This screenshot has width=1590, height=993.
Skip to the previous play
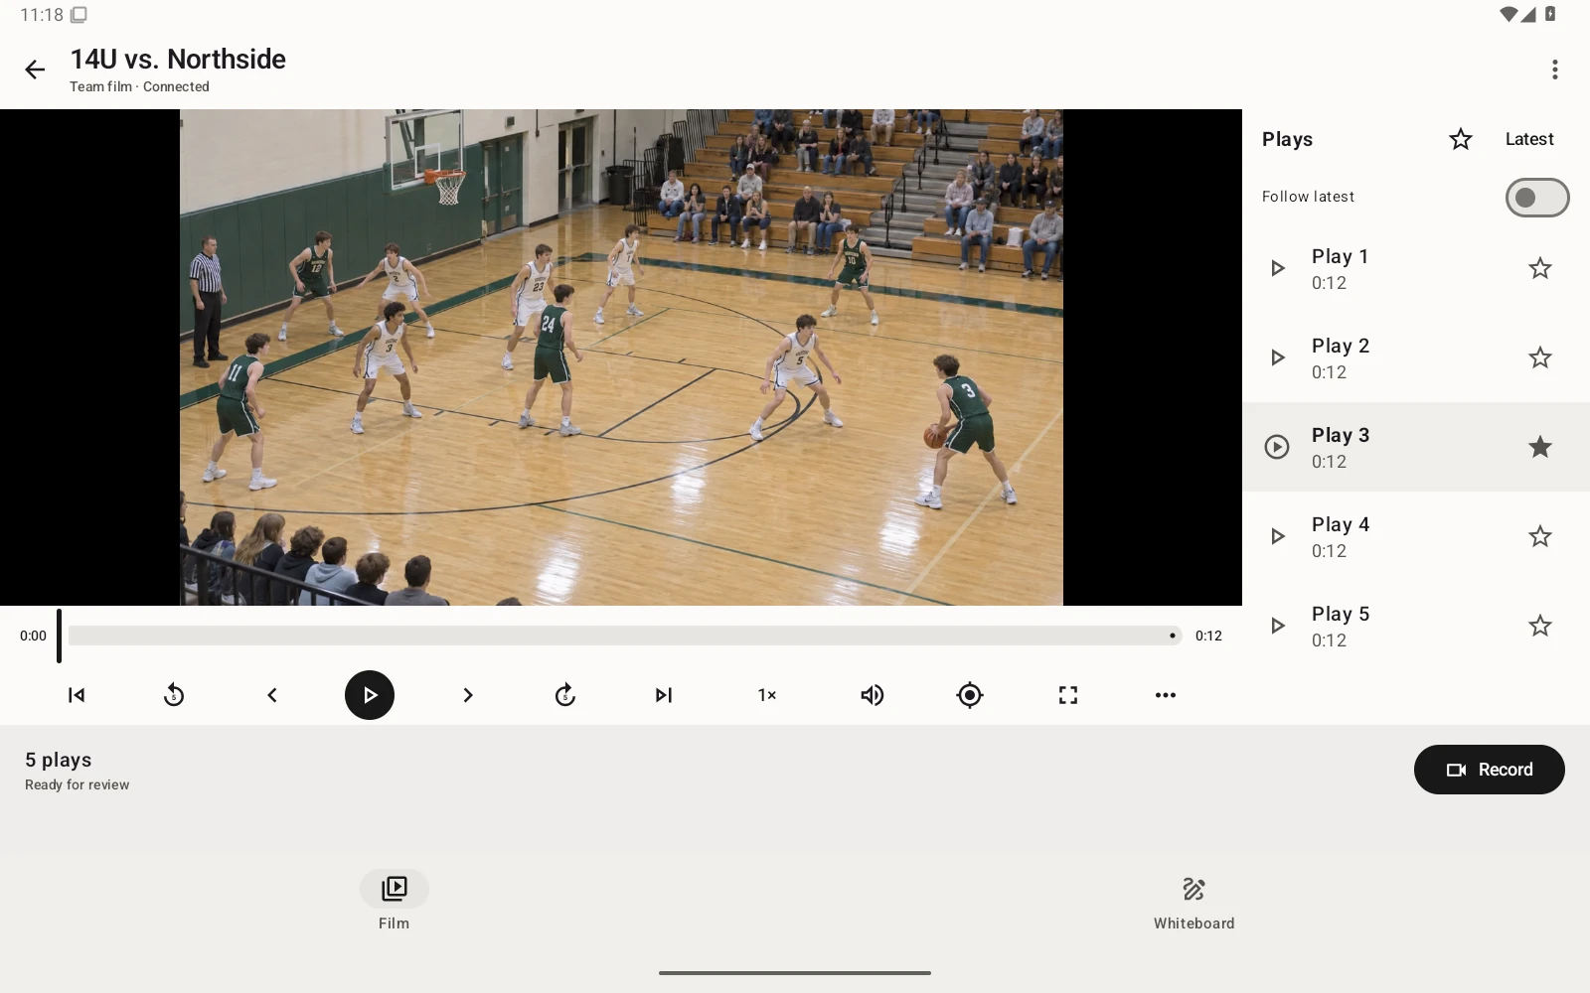(x=77, y=695)
